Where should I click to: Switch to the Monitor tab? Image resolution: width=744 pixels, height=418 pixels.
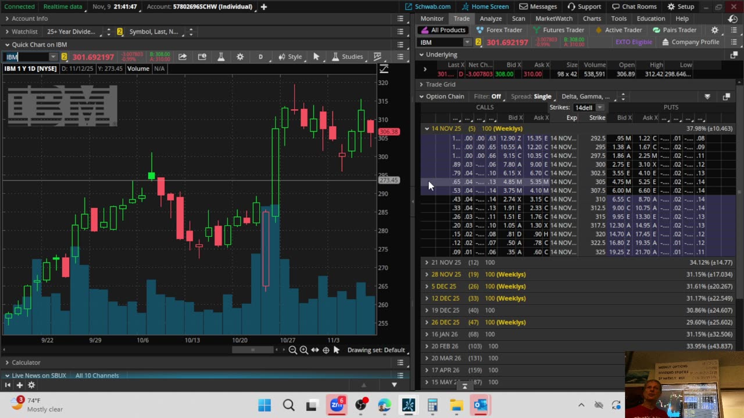click(x=432, y=19)
